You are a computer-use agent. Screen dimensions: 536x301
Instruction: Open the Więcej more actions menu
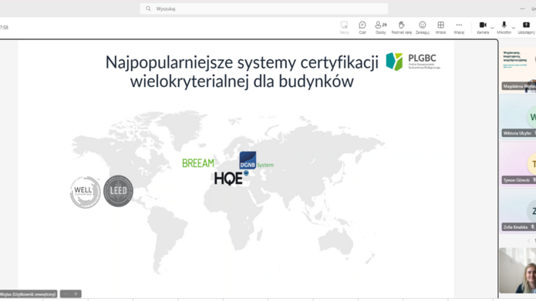459,28
